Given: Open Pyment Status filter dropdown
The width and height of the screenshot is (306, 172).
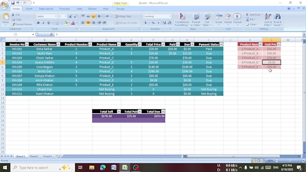Looking at the screenshot, I should coord(221,44).
